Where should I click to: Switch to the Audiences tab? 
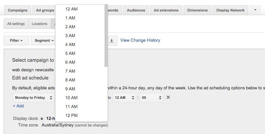[x=136, y=10]
